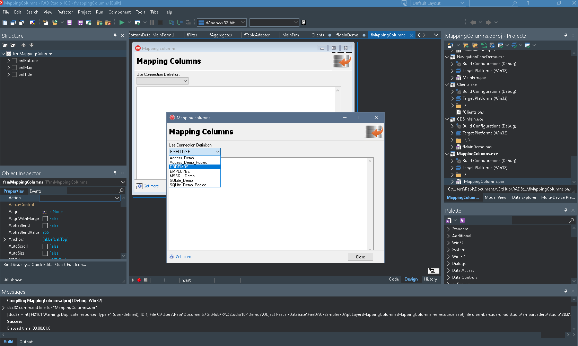Pin the Object Inspector panel
The height and width of the screenshot is (346, 578).
tap(115, 173)
